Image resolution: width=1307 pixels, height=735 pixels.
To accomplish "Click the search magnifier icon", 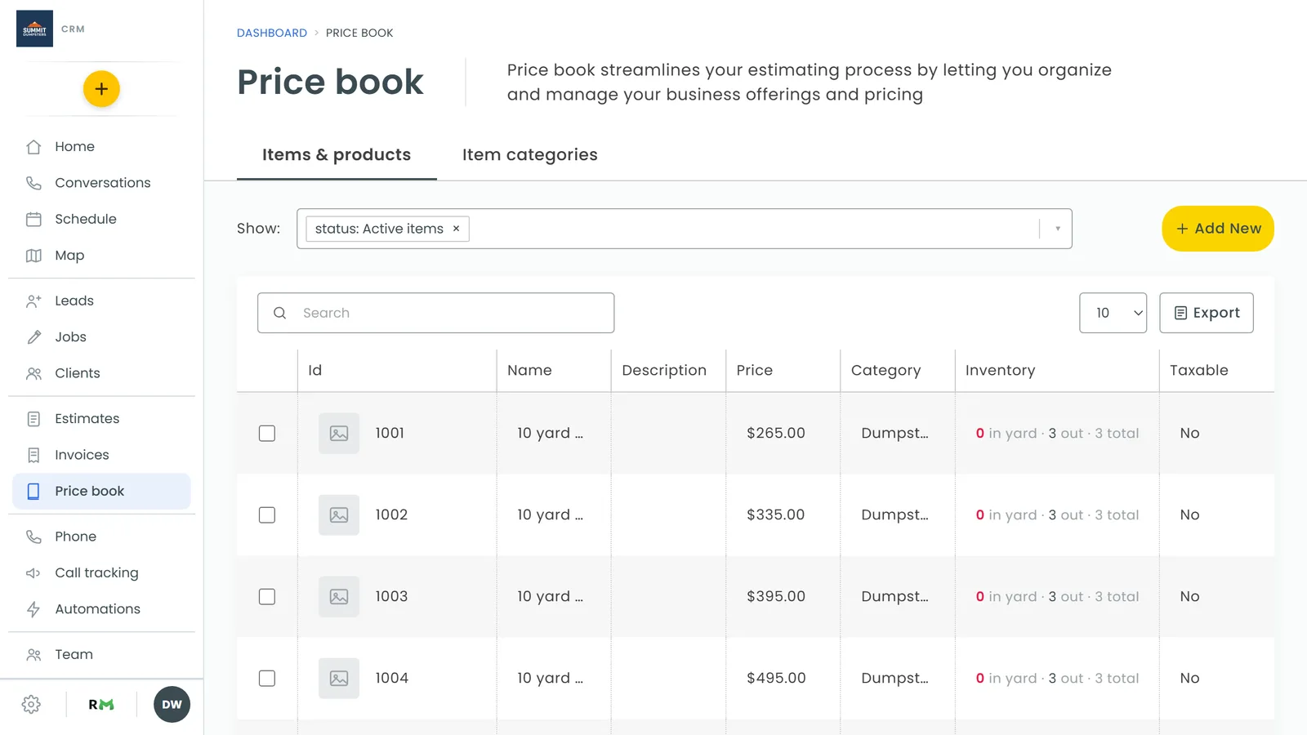I will coord(279,313).
